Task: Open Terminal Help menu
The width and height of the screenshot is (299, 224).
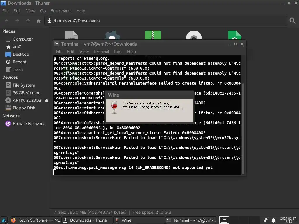Action: coord(131,52)
